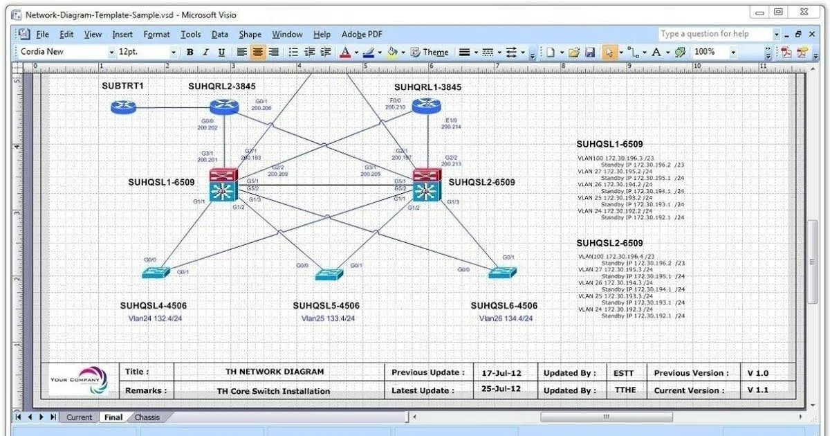Select the SUHQRL2-3845 router shape

(x=224, y=107)
